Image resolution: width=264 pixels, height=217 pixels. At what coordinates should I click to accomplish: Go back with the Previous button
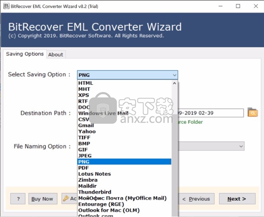[x=196, y=199]
